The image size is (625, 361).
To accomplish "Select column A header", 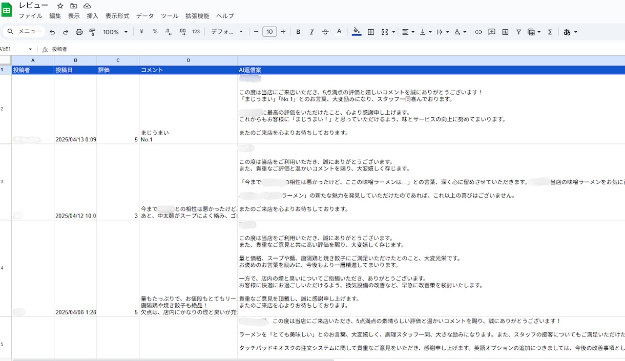I will pyautogui.click(x=33, y=60).
